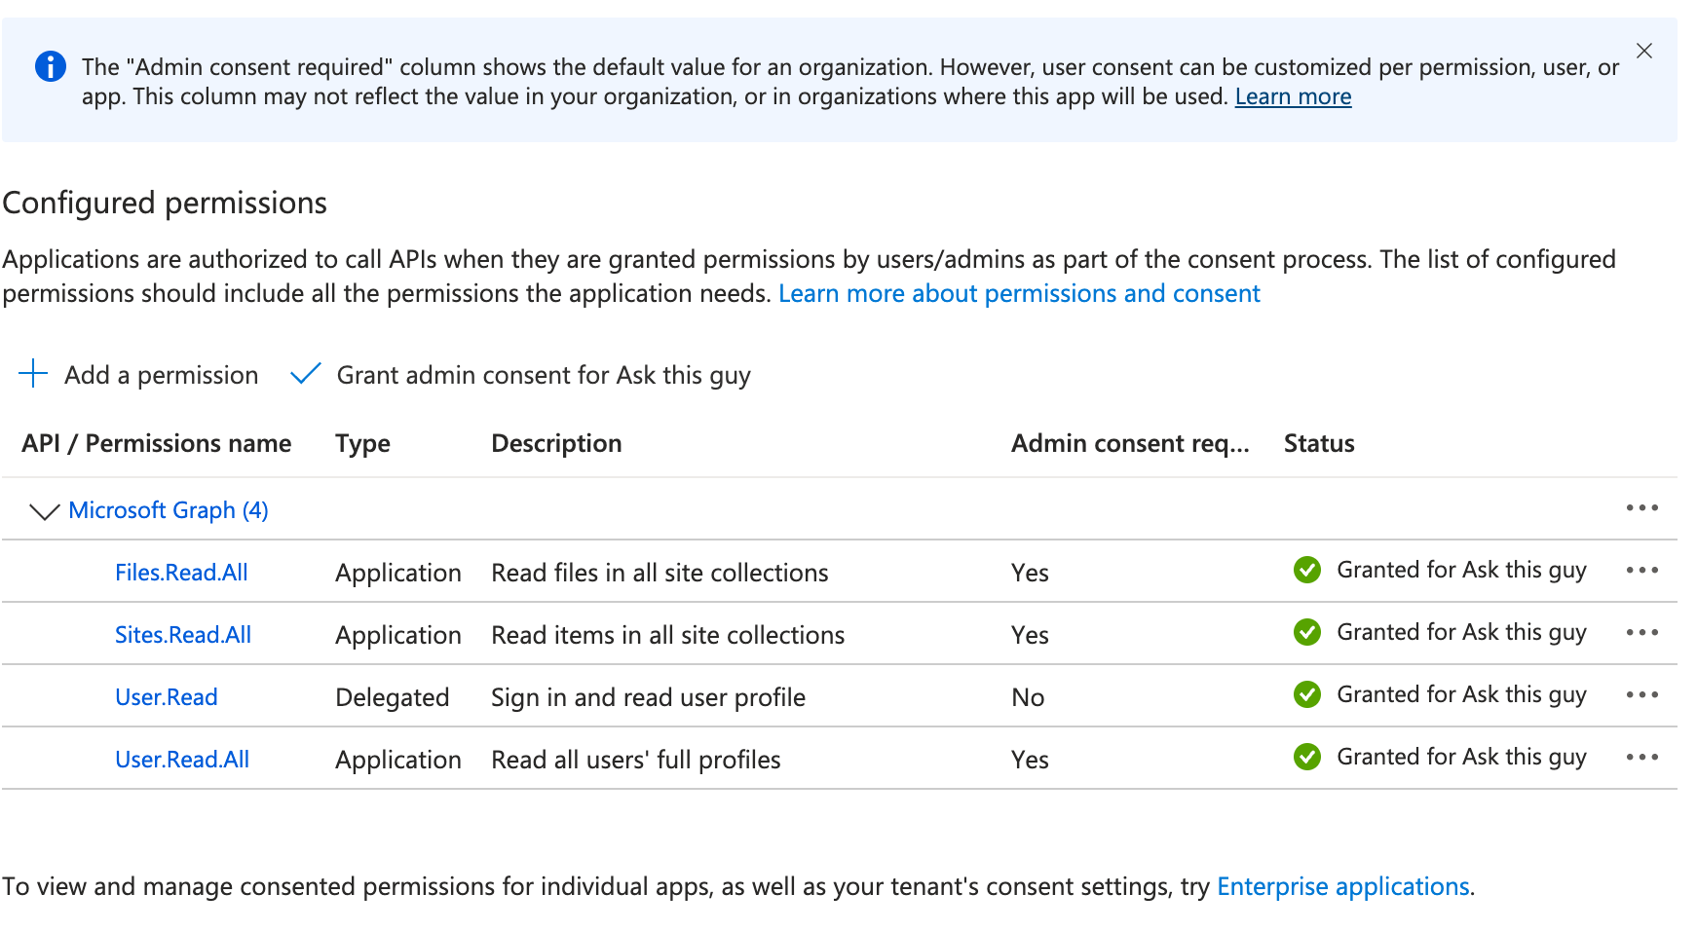Click the plus icon beside Add a permission
This screenshot has width=1697, height=931.
[34, 374]
